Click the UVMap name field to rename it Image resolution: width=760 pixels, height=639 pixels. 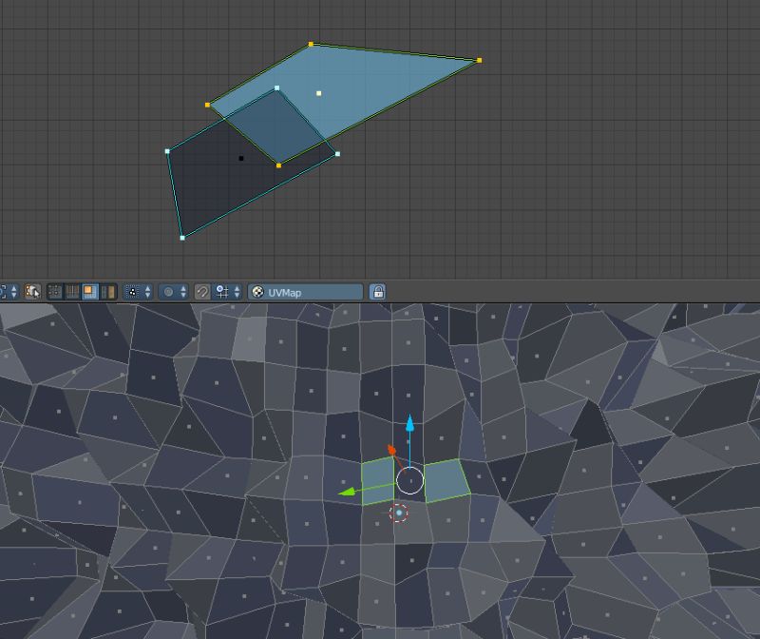(x=313, y=290)
